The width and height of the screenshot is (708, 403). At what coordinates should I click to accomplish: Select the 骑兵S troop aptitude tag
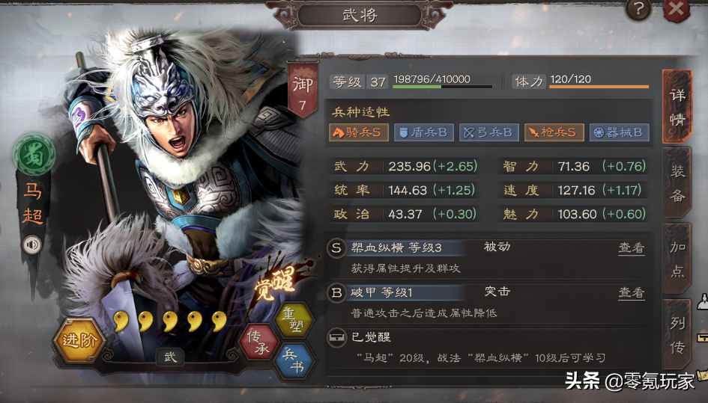pyautogui.click(x=359, y=132)
